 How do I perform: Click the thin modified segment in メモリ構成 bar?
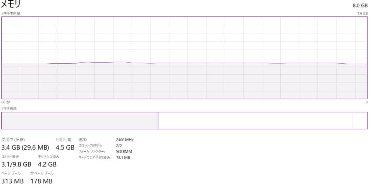[x=158, y=121]
